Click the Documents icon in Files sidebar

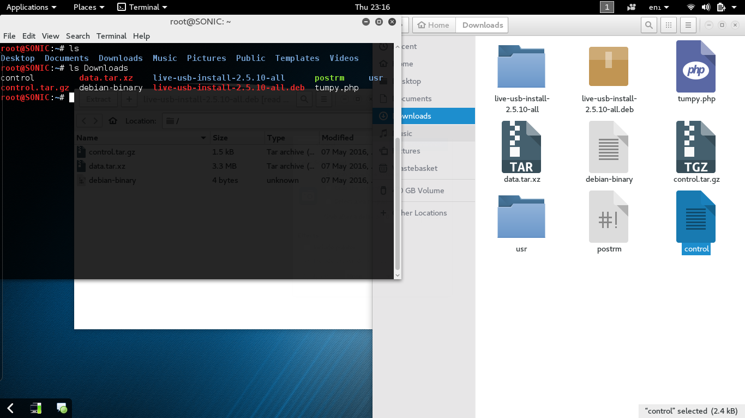pos(383,99)
